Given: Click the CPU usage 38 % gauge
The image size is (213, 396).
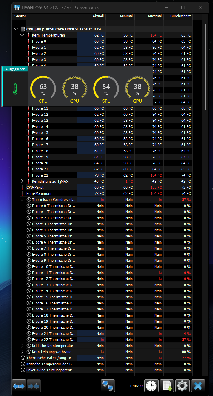Looking at the screenshot, I should tap(74, 89).
